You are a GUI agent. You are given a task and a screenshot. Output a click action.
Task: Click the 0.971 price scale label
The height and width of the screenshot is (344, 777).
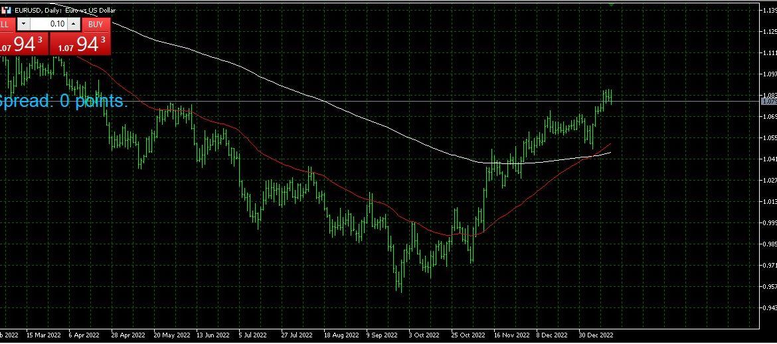tap(770, 265)
